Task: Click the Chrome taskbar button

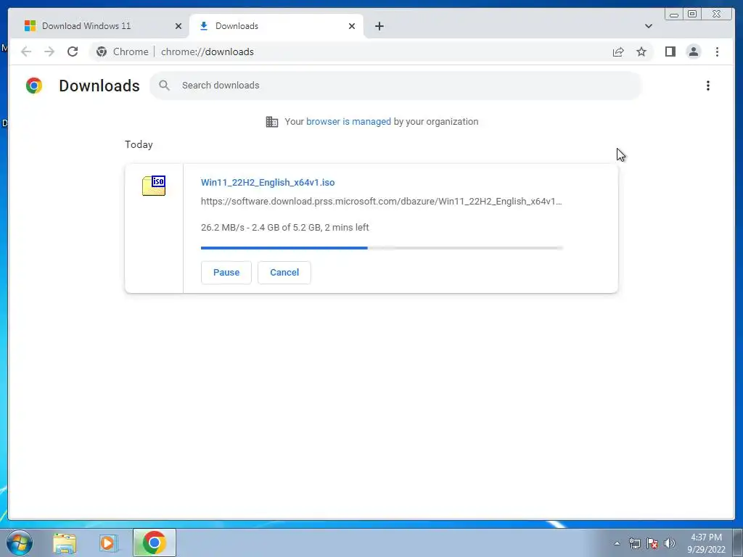Action: click(x=155, y=542)
